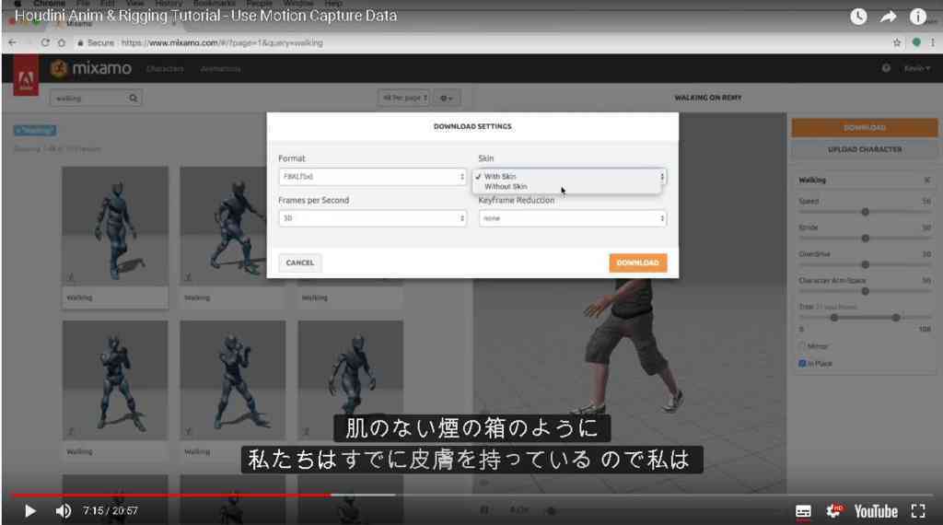Screen dimensions: 943x525
Task: Click Upload Character button
Action: coord(864,149)
